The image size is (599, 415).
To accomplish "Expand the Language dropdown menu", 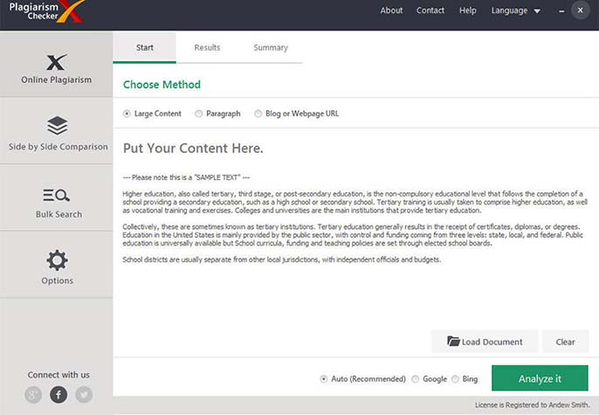I will (516, 10).
